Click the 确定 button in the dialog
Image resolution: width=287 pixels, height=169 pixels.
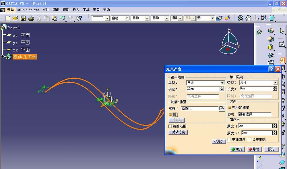coord(237,149)
